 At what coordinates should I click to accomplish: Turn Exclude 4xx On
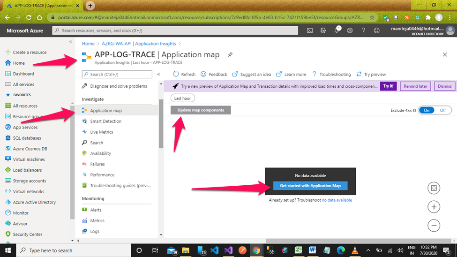pyautogui.click(x=427, y=110)
